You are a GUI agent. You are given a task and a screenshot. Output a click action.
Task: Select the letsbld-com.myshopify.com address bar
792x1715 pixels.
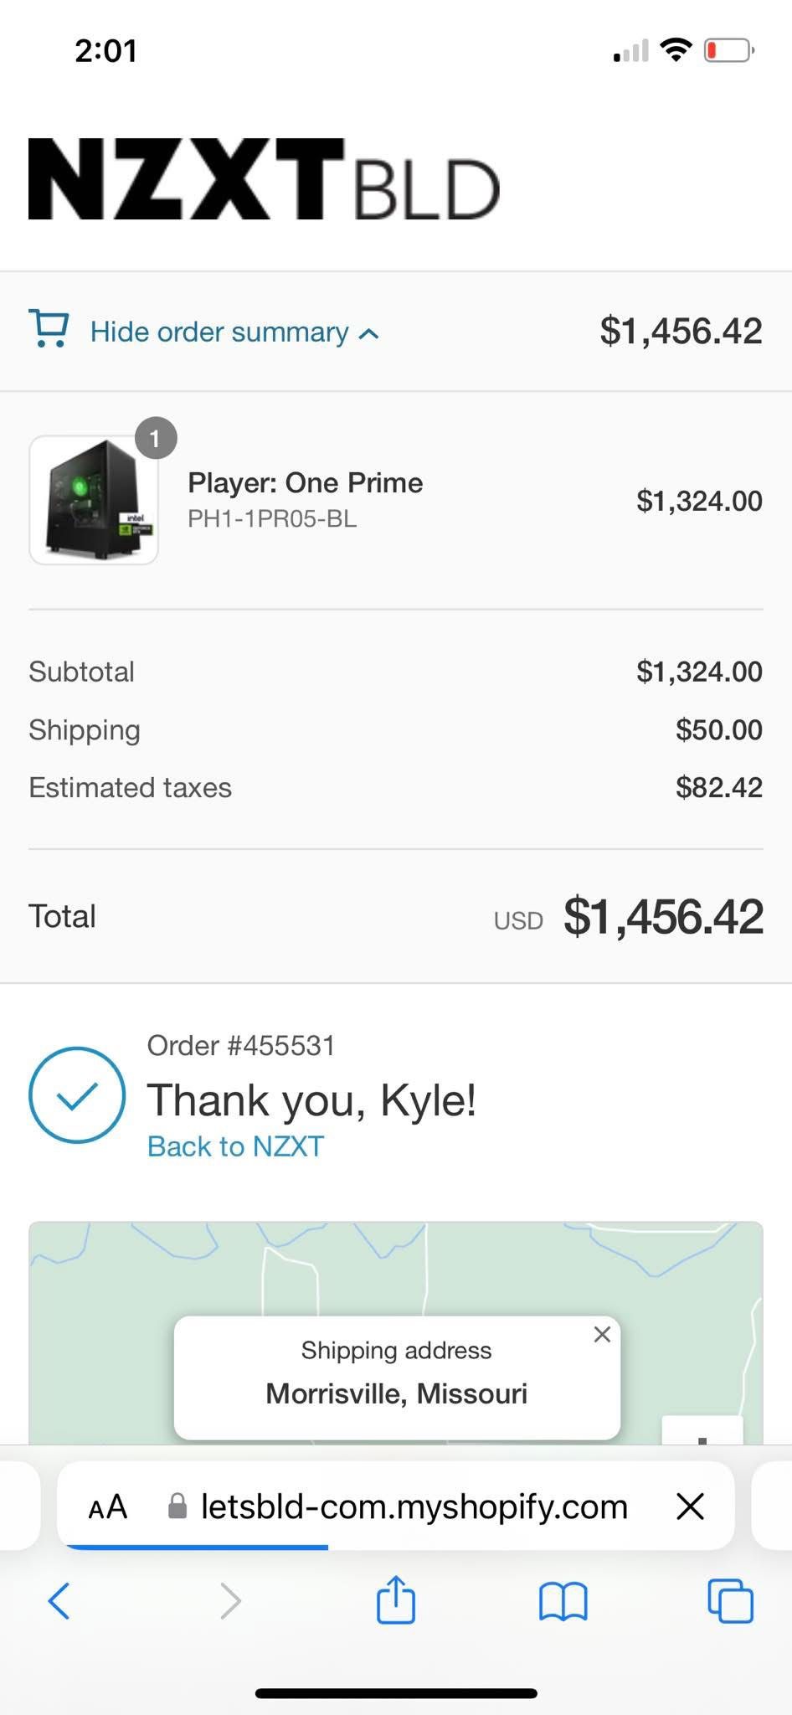[x=414, y=1506]
